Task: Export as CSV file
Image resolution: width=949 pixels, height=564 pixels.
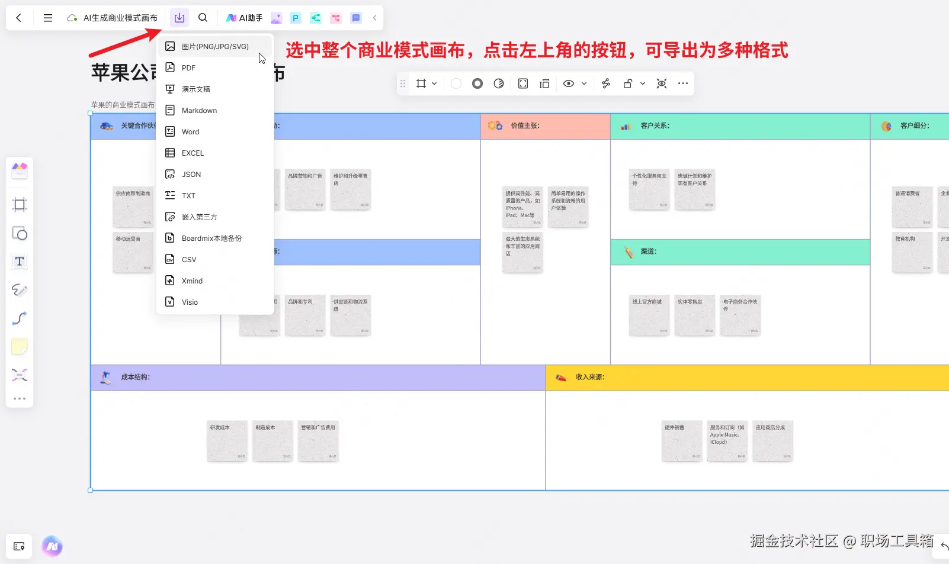Action: click(x=215, y=259)
